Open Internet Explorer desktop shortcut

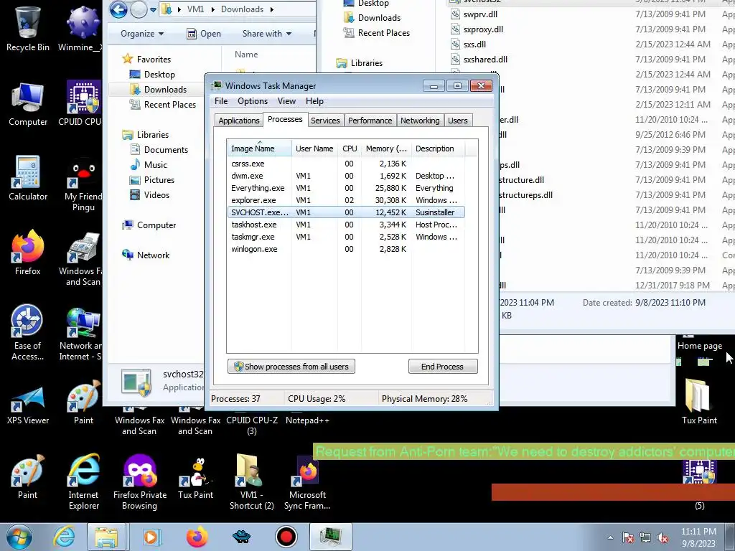click(x=83, y=481)
